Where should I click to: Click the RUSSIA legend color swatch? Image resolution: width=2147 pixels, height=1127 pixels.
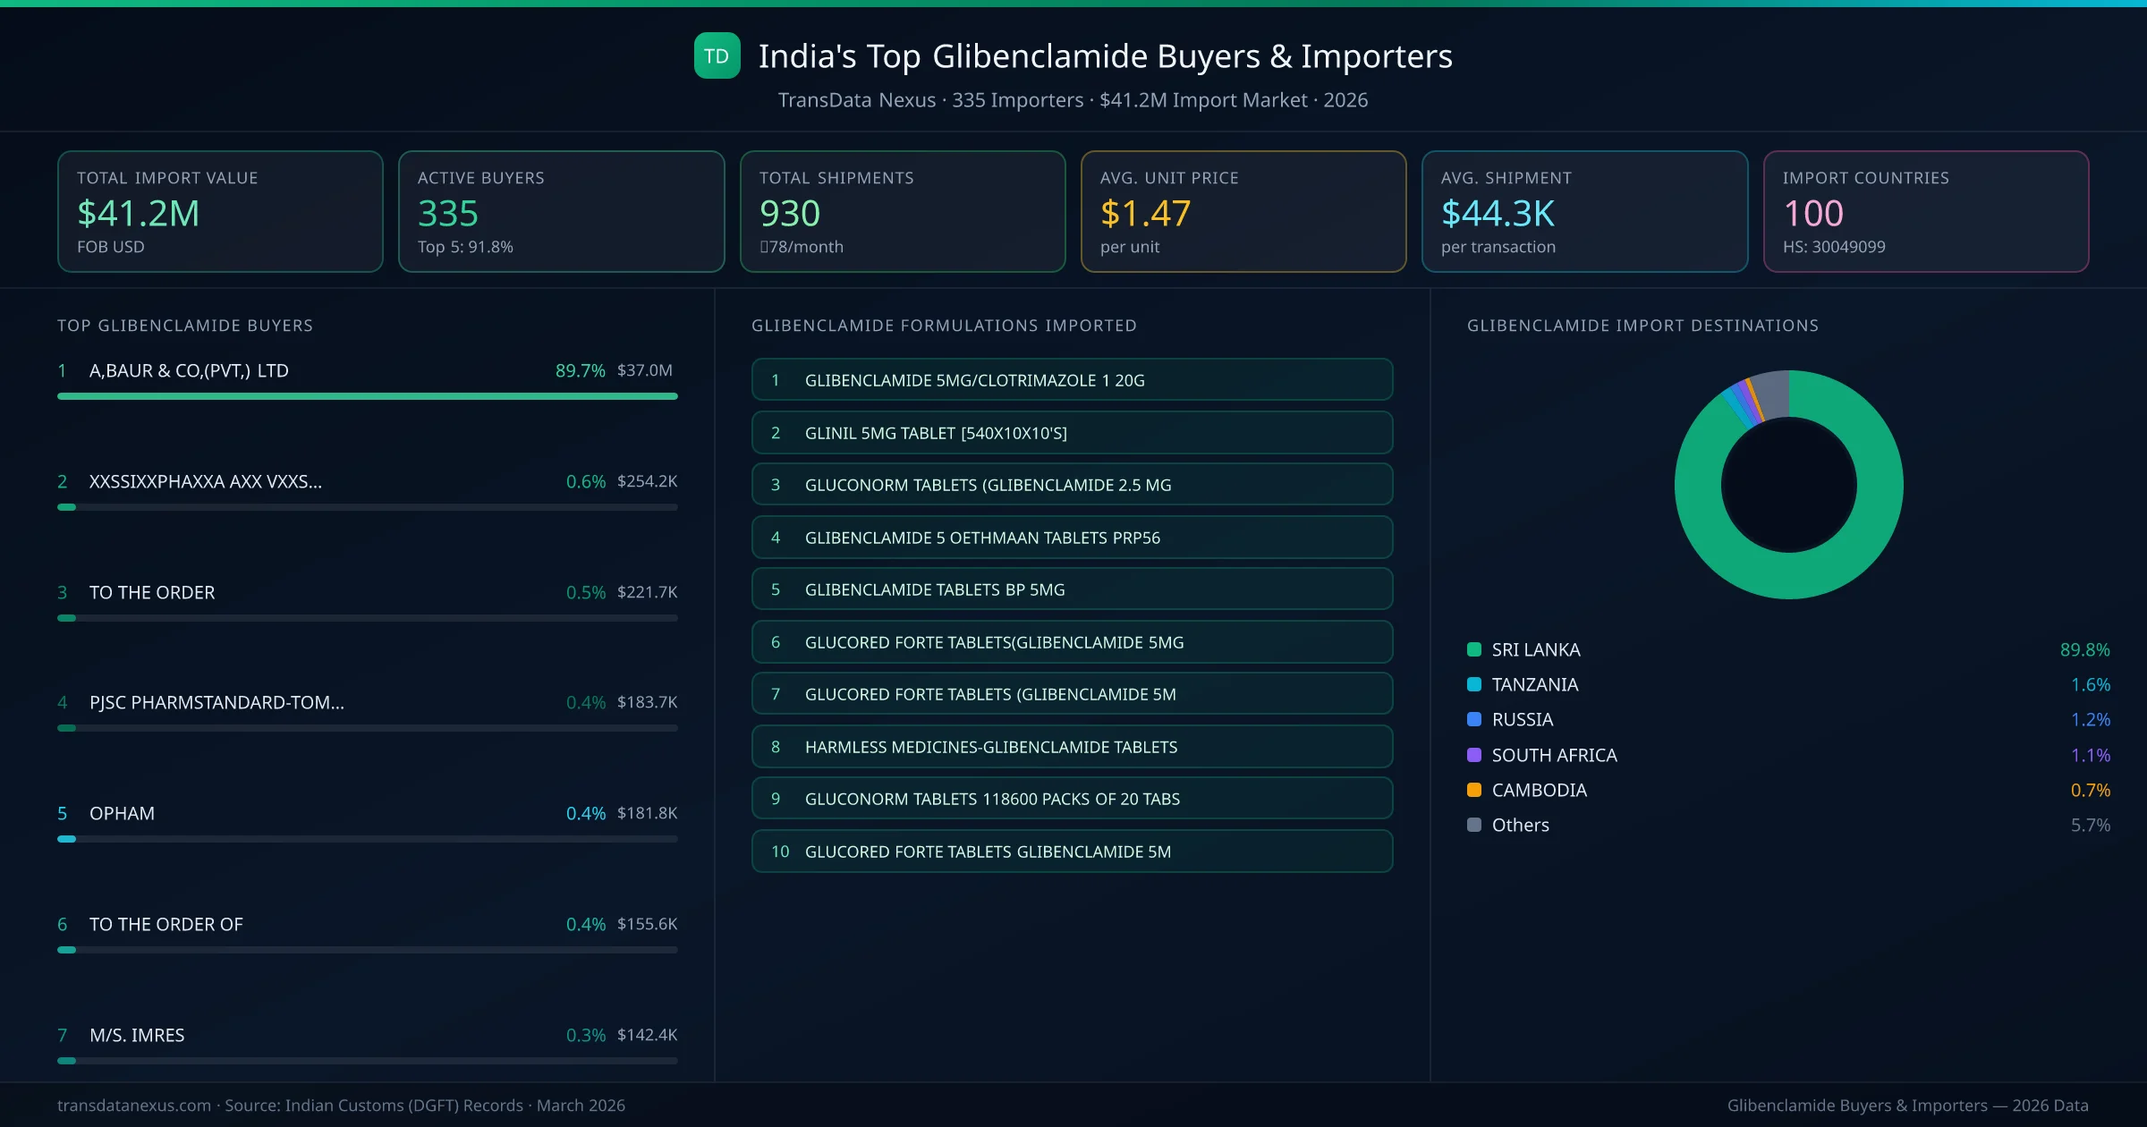point(1472,719)
